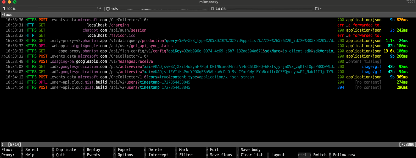Viewport: 416px width, 158px height.
Task: Click the Layout shortcut in bottom bar
Action: [x=278, y=155]
